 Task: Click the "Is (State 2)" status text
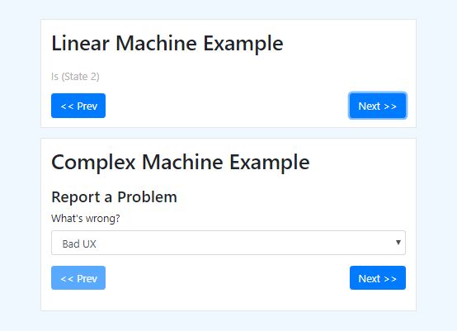(x=75, y=77)
